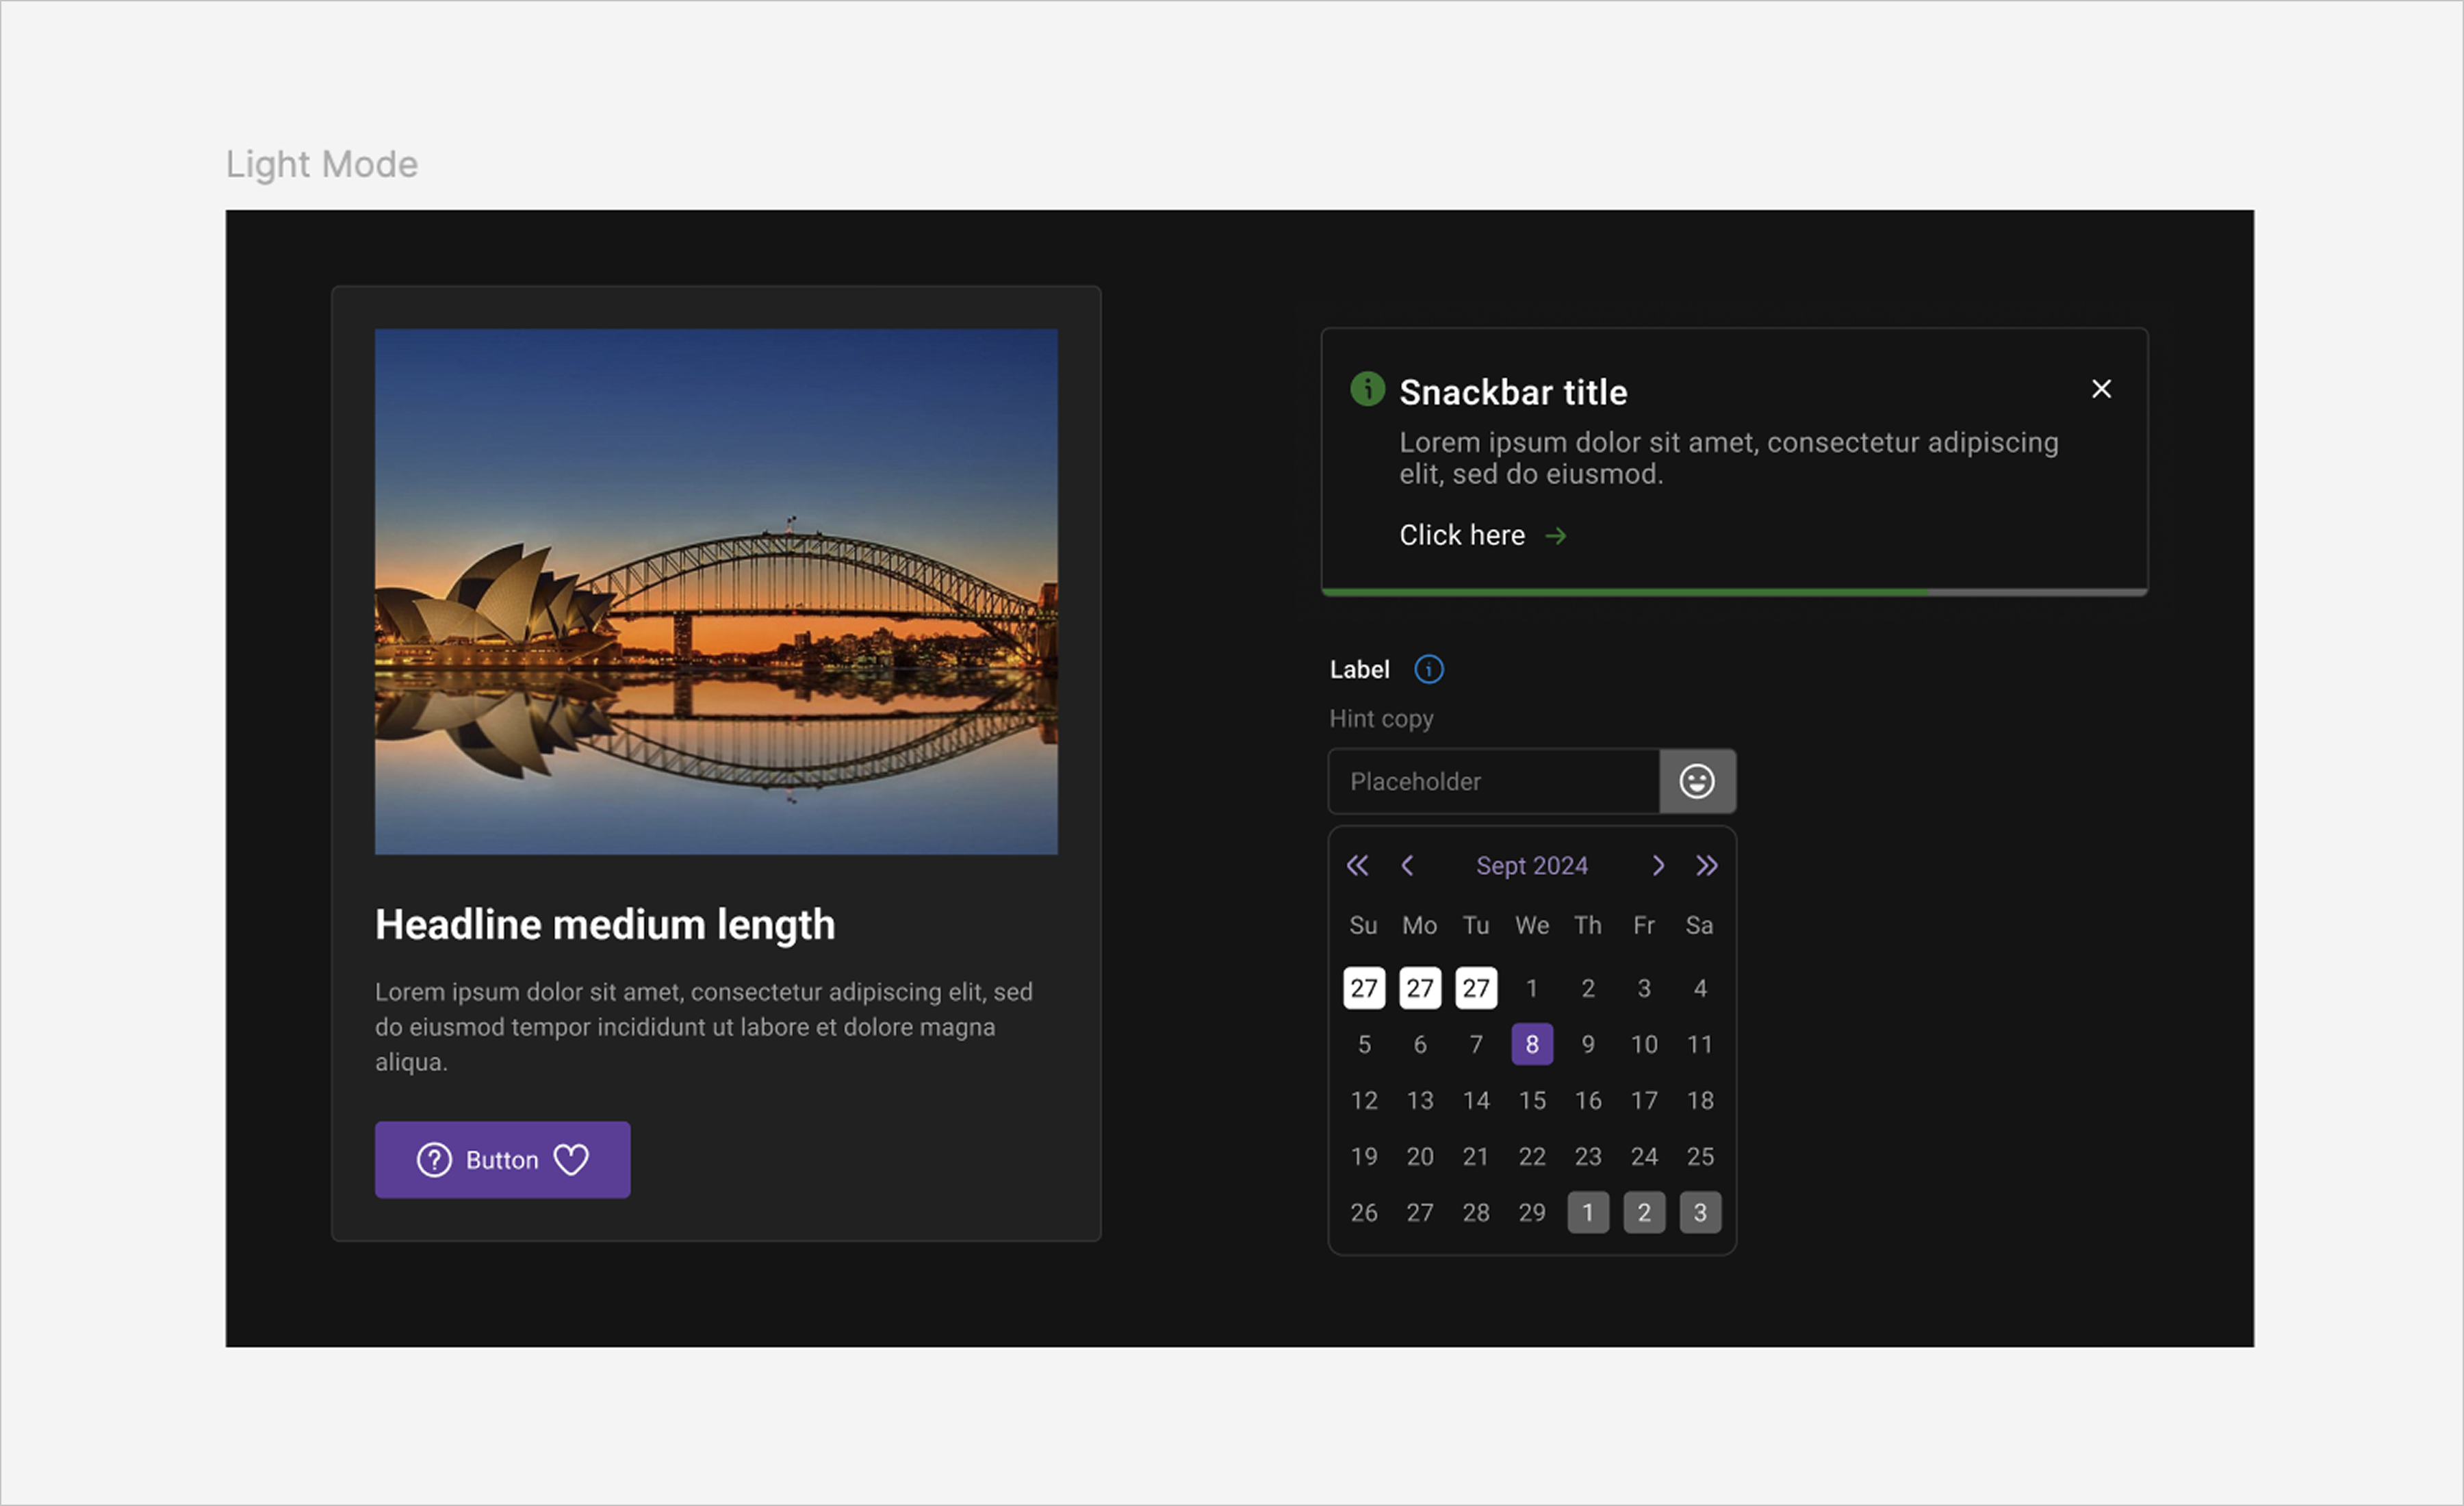Select date 4 in first calendar row
This screenshot has height=1506, width=2464.
coord(1700,988)
